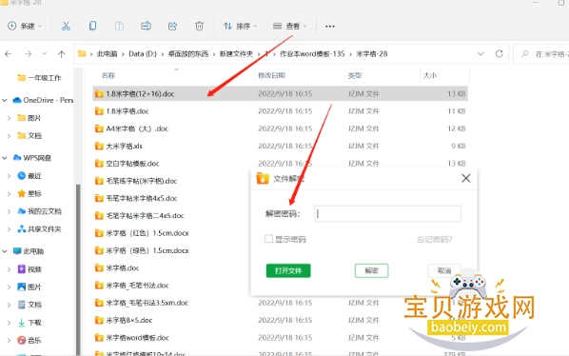
Task: Expand the address bar history dropdown
Action: 481,54
